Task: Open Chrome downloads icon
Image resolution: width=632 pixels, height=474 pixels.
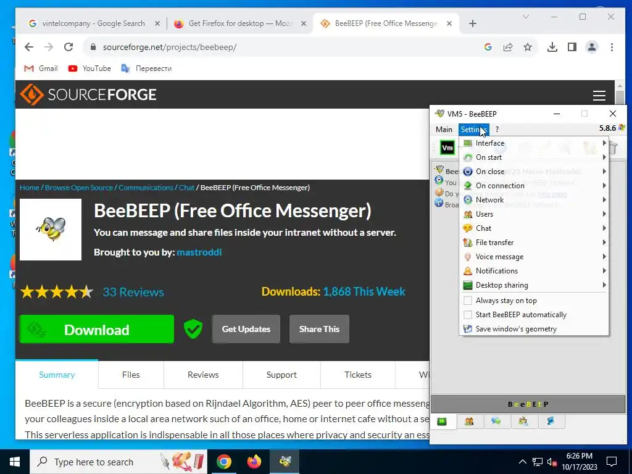Action: point(552,47)
